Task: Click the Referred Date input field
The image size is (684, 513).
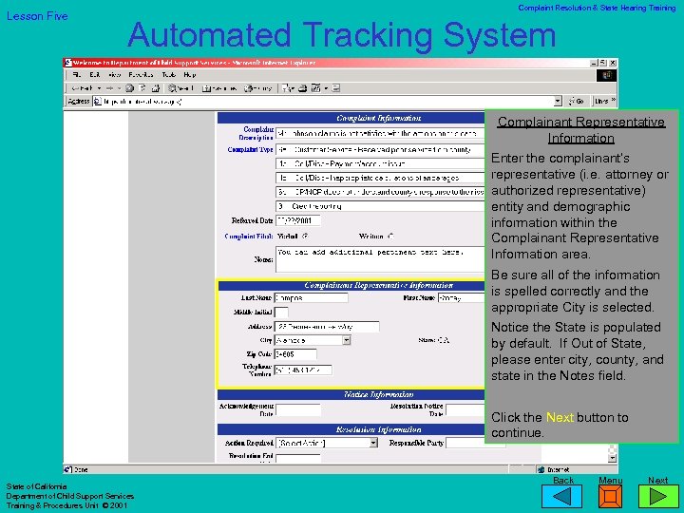Action: 298,220
